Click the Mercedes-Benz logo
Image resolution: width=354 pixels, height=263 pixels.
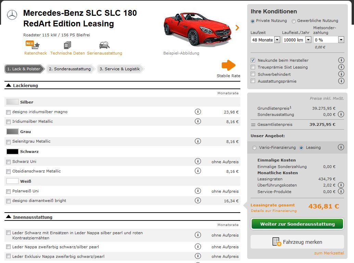(x=12, y=15)
